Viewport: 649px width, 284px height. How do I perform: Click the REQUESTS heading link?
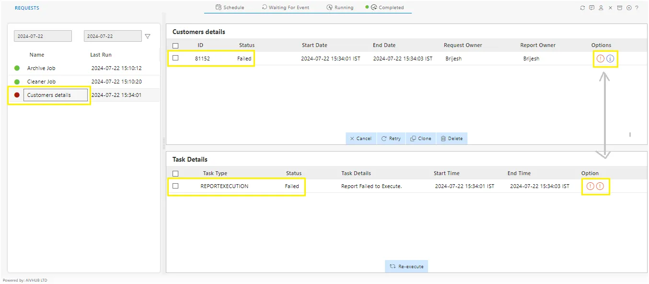pyautogui.click(x=27, y=8)
